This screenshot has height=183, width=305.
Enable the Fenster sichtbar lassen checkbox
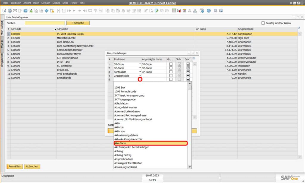263,23
